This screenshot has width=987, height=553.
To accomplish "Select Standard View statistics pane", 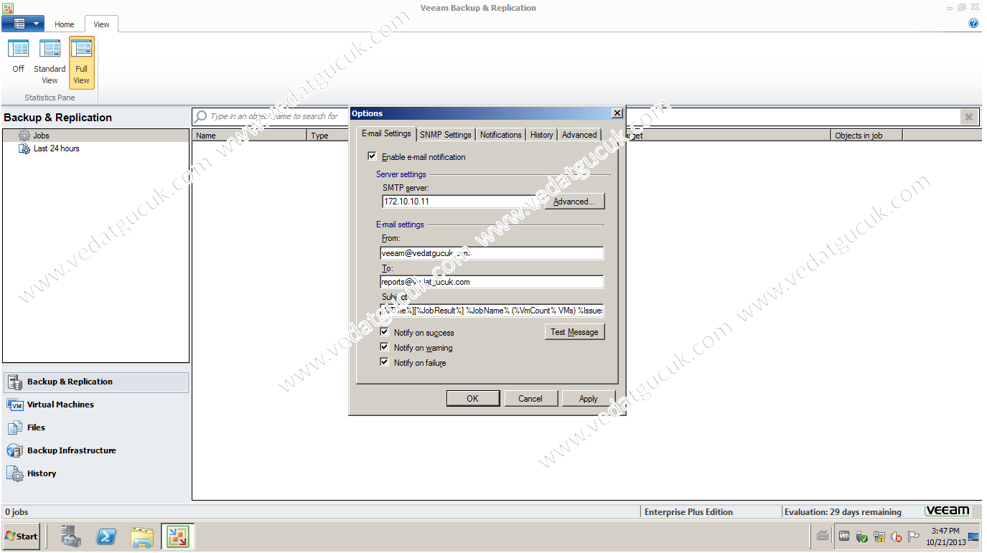I will point(50,62).
